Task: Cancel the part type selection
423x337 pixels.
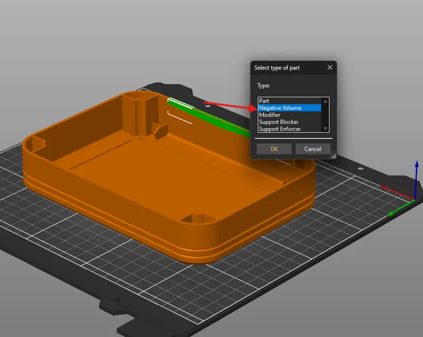Action: (x=313, y=149)
